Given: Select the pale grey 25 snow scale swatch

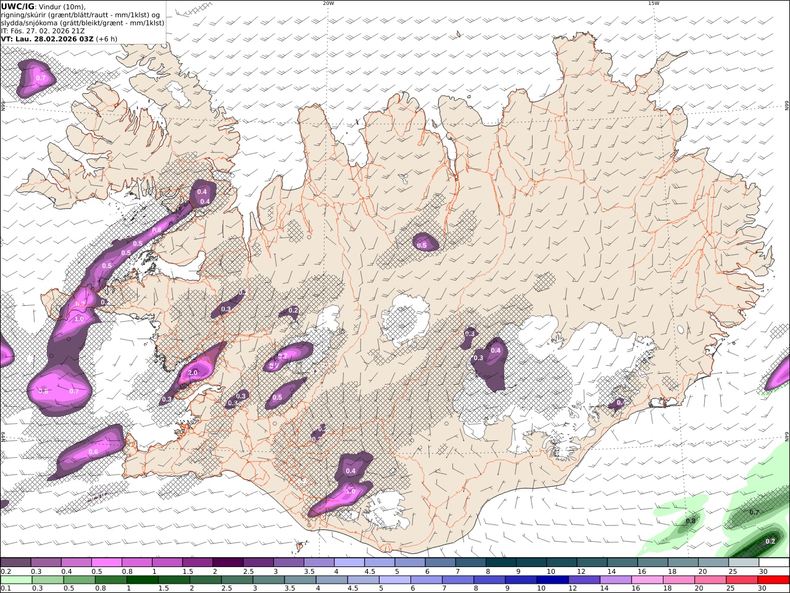Looking at the screenshot, I should 743,563.
